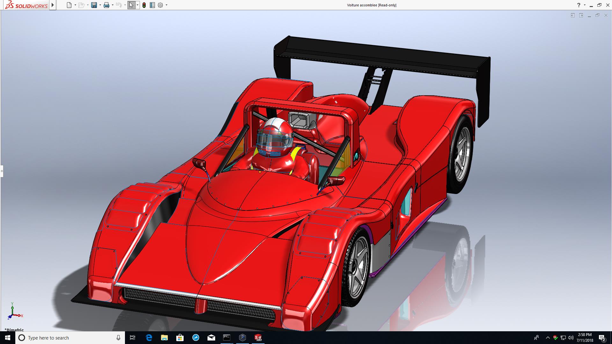Click the SolidWorks logo
612x344 pixels.
[26, 5]
